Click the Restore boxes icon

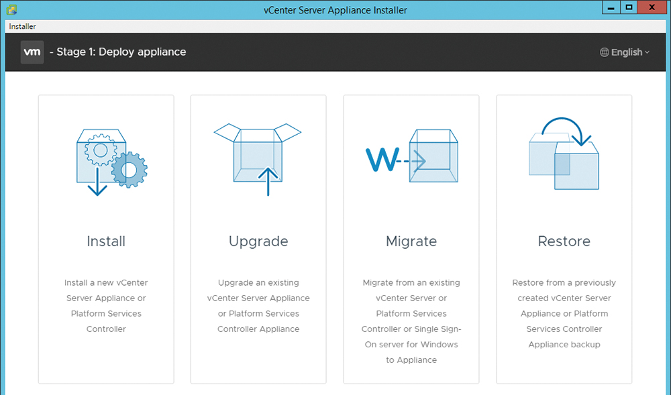click(x=564, y=154)
